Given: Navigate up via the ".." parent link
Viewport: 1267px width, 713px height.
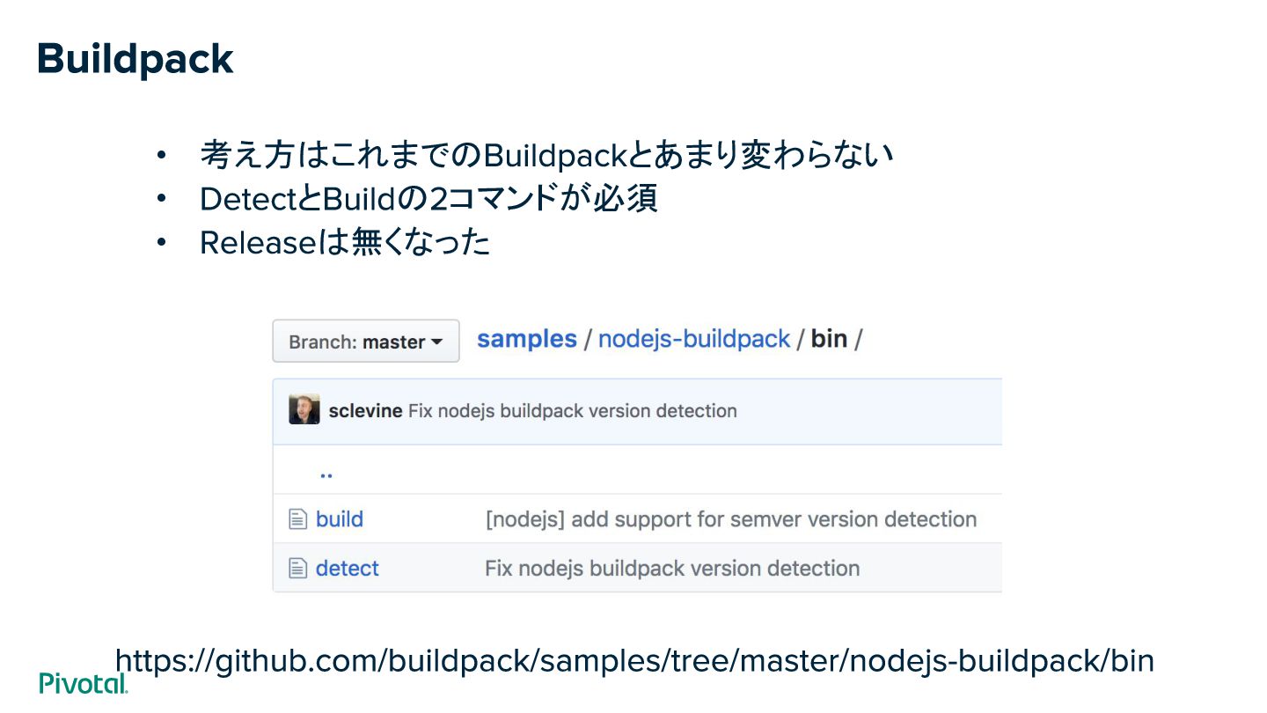Looking at the screenshot, I should pyautogui.click(x=326, y=473).
